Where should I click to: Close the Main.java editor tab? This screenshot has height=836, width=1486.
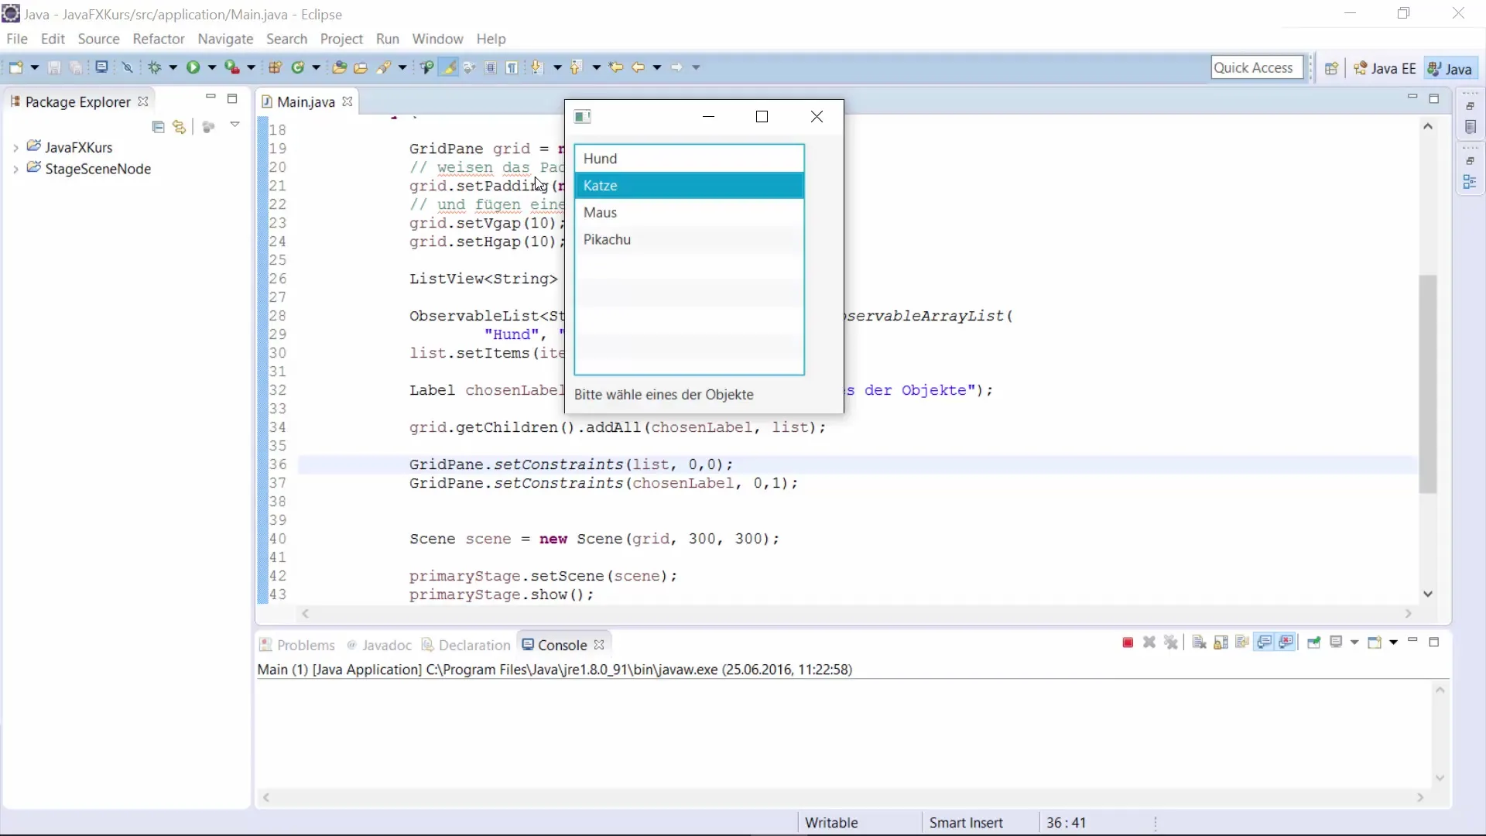(x=348, y=101)
